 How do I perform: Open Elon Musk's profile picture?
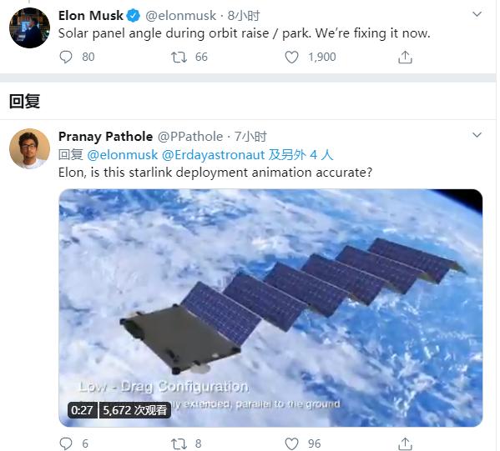(x=30, y=28)
